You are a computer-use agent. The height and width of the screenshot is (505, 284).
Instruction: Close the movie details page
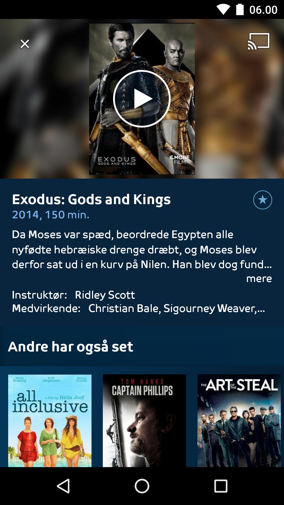coord(25,44)
